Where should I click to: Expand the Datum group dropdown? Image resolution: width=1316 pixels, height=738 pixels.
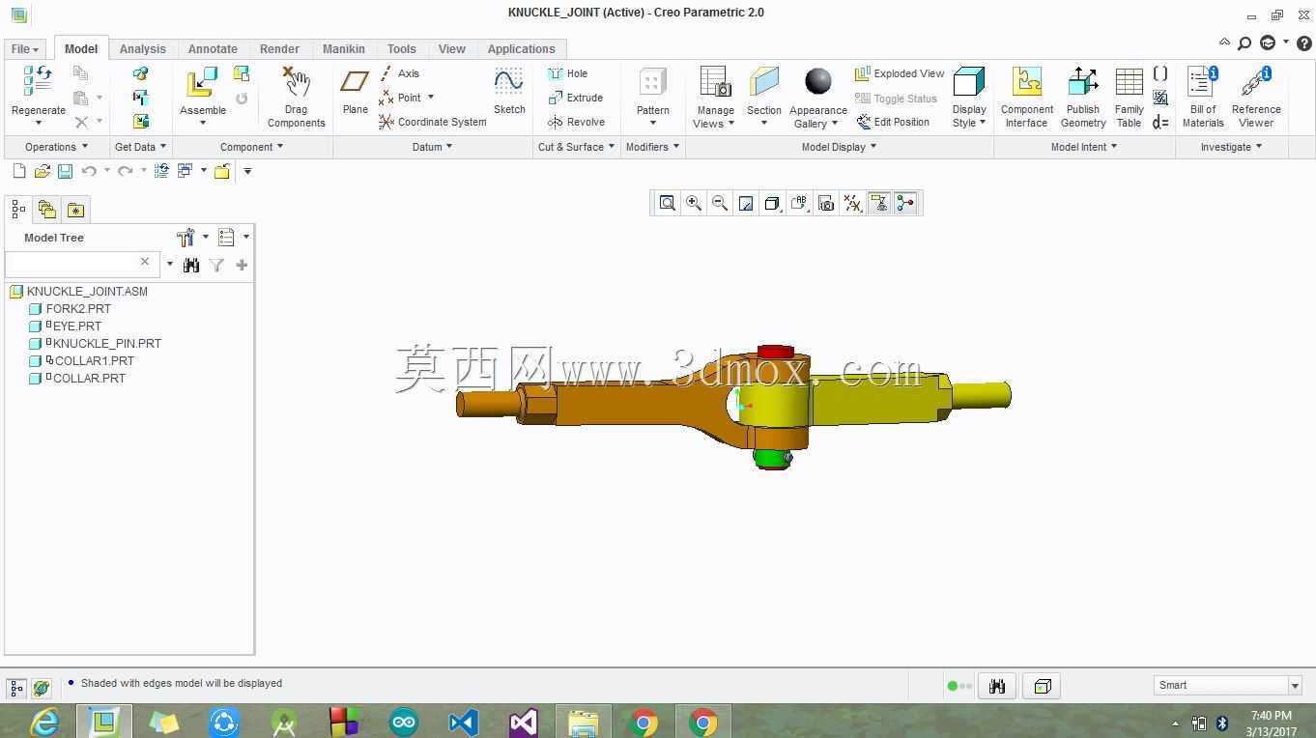[x=432, y=147]
